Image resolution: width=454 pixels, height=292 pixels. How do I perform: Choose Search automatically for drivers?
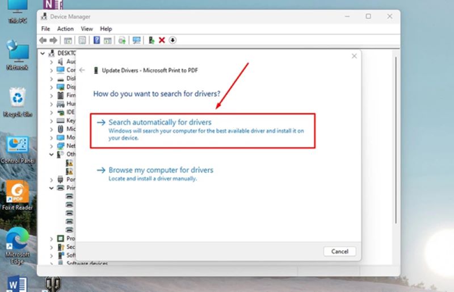point(159,122)
